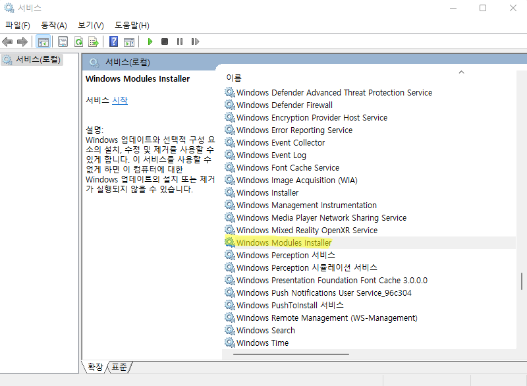Switch to the 표준 tab
The image size is (527, 386).
[119, 367]
